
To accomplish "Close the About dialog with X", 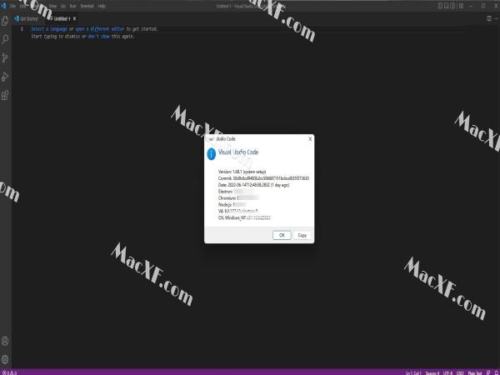I will (310, 139).
